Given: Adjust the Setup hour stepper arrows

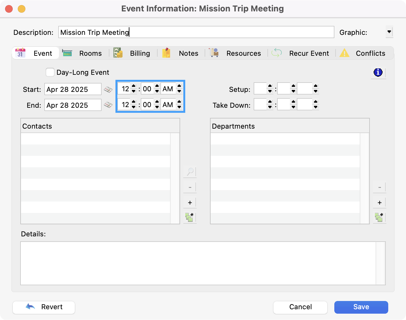Looking at the screenshot, I should click(x=270, y=89).
